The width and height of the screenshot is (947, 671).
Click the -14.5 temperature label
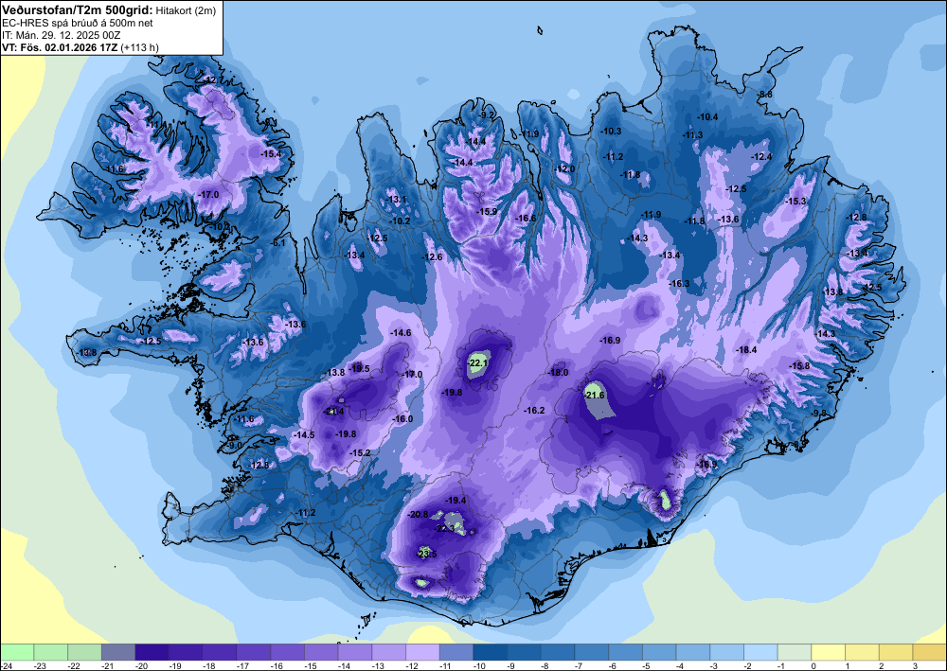[x=304, y=435]
